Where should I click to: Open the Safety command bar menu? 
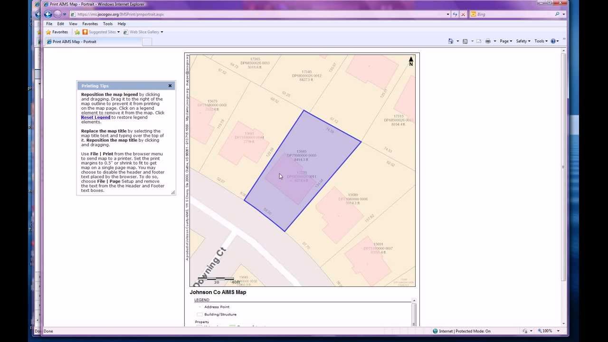[x=523, y=41]
